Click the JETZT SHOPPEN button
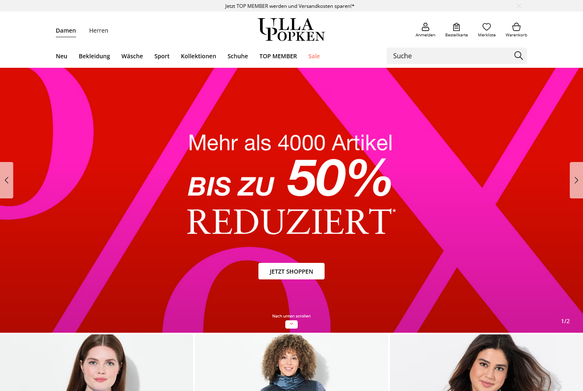Image resolution: width=583 pixels, height=391 pixels. click(x=291, y=271)
